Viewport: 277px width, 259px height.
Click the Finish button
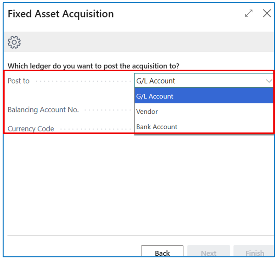255,253
